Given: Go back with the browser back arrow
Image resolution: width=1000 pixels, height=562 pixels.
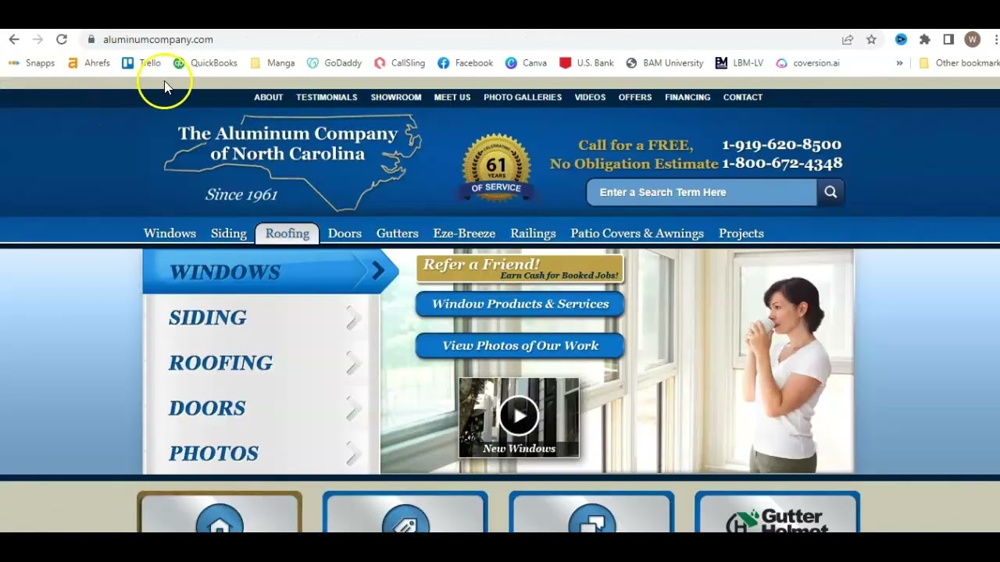Looking at the screenshot, I should (14, 39).
